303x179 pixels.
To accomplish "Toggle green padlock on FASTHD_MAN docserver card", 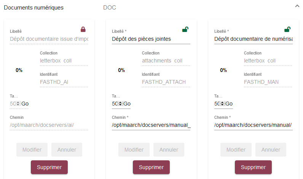I will coord(287,29).
